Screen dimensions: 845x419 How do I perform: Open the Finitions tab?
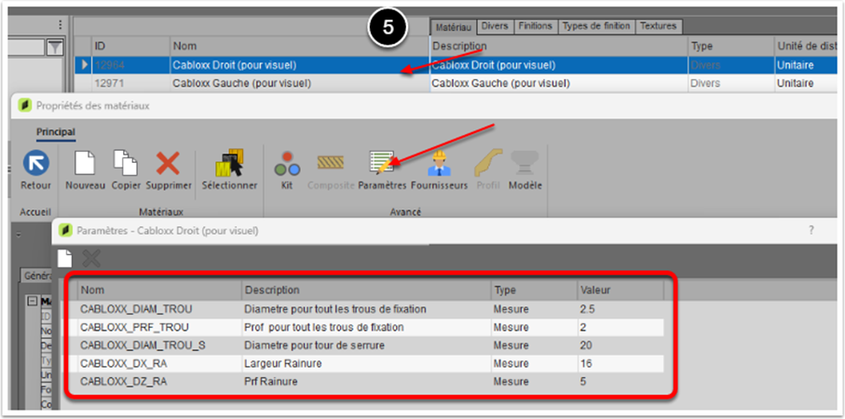[535, 26]
